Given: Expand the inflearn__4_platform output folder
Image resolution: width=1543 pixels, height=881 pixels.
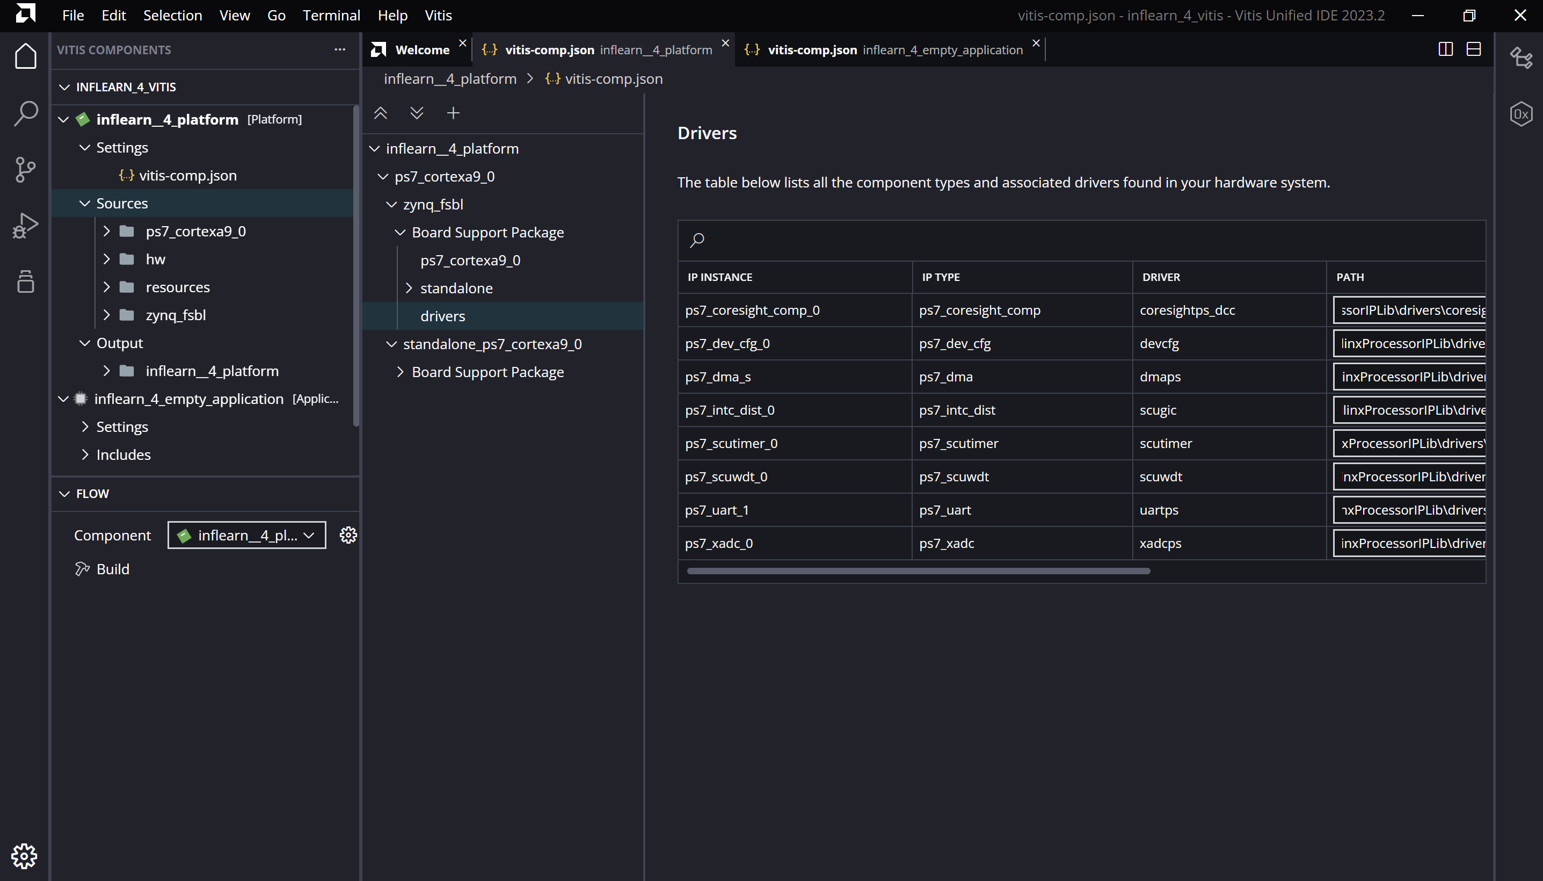Looking at the screenshot, I should click(107, 371).
